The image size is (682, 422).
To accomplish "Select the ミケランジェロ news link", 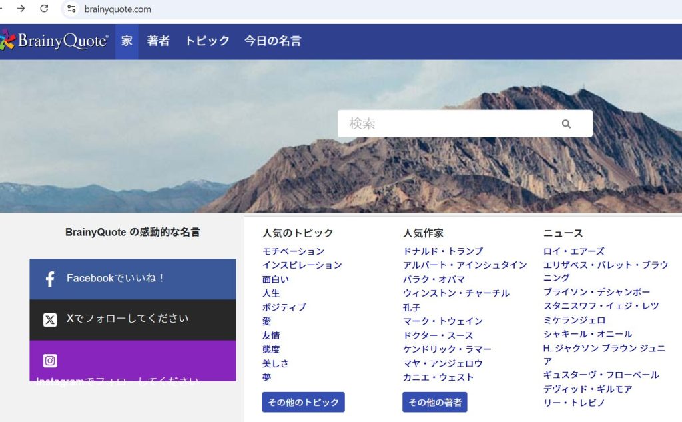I will pyautogui.click(x=574, y=320).
